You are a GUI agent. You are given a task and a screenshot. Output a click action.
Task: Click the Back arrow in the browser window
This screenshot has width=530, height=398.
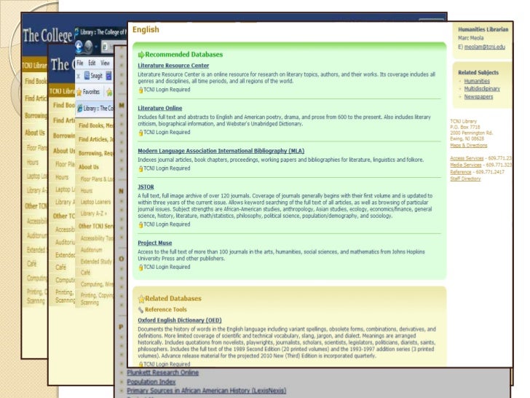[79, 47]
